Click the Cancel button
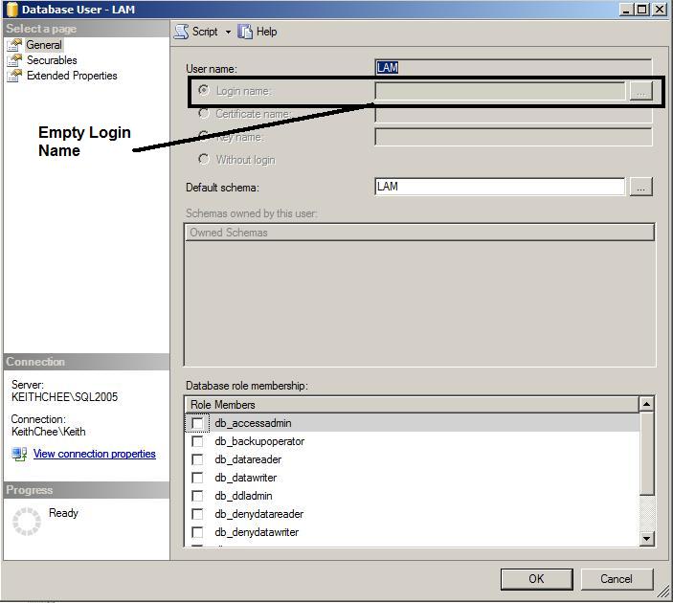Screen dimensions: 673x603 point(617,579)
